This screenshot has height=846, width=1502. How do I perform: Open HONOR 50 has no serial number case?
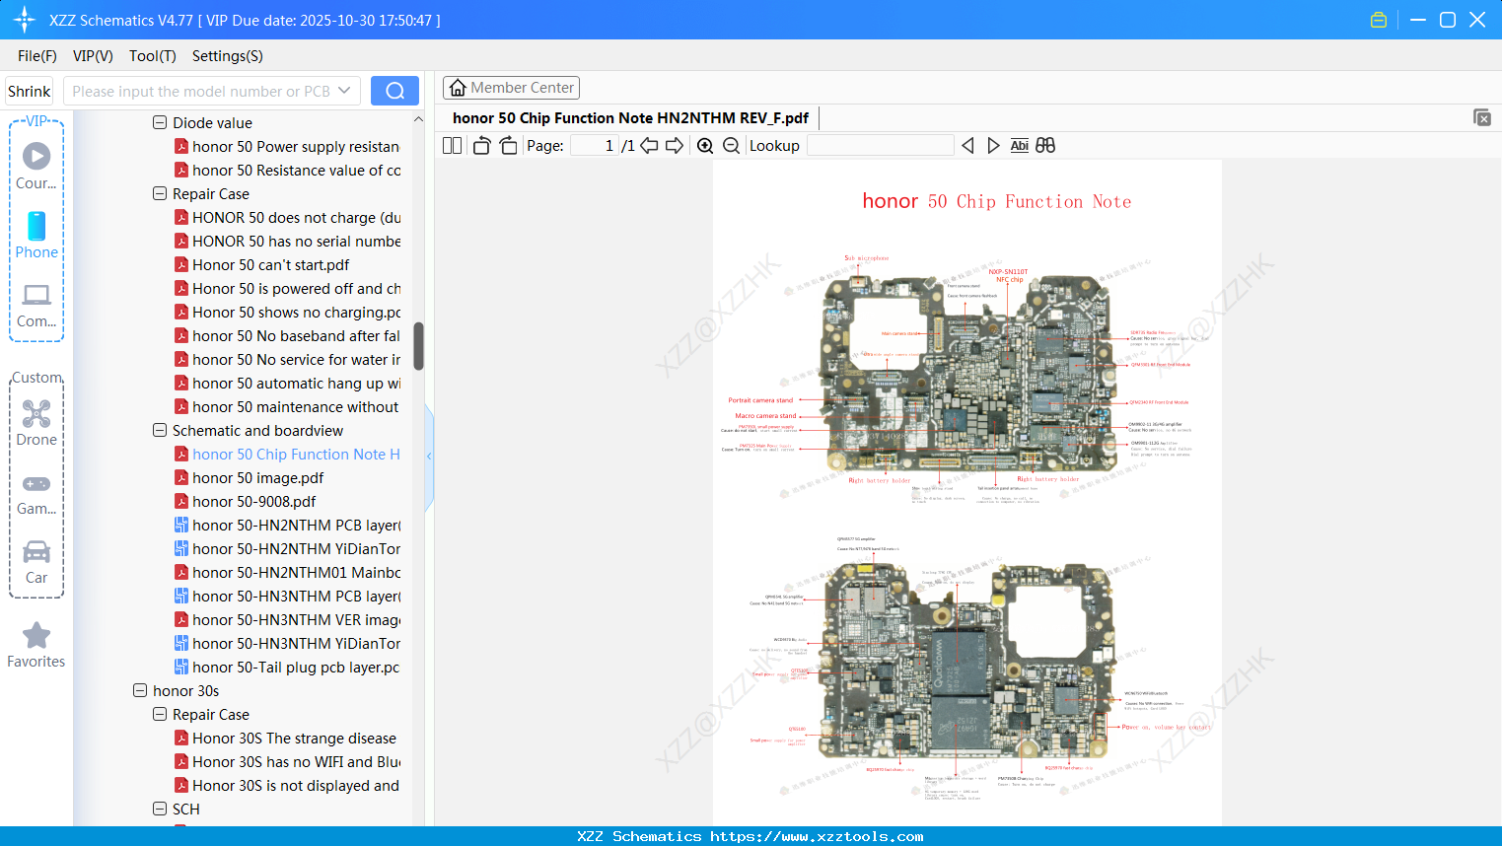[x=287, y=242]
